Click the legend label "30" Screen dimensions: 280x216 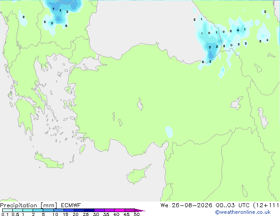tap(96, 214)
